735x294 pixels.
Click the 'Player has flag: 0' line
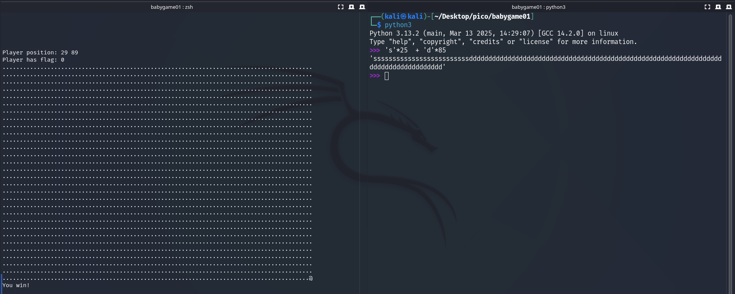[x=33, y=60]
